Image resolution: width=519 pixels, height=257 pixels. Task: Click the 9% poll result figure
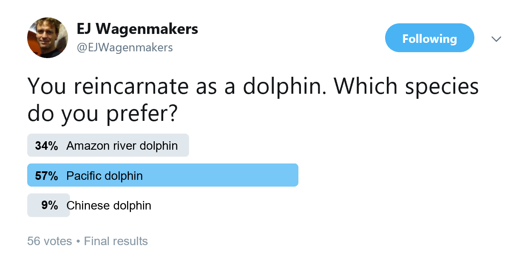point(50,206)
